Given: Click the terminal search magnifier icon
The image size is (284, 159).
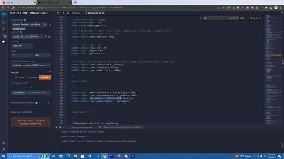Looking at the screenshot, I should (99, 127).
